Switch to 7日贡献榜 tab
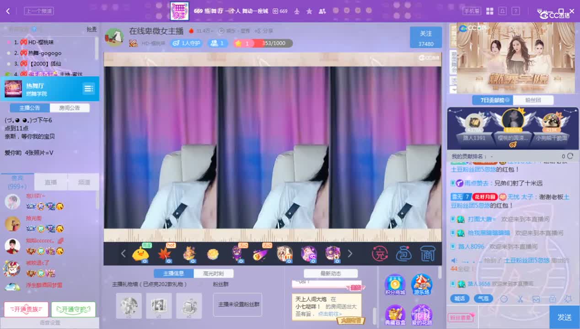The image size is (580, 329). tap(492, 100)
